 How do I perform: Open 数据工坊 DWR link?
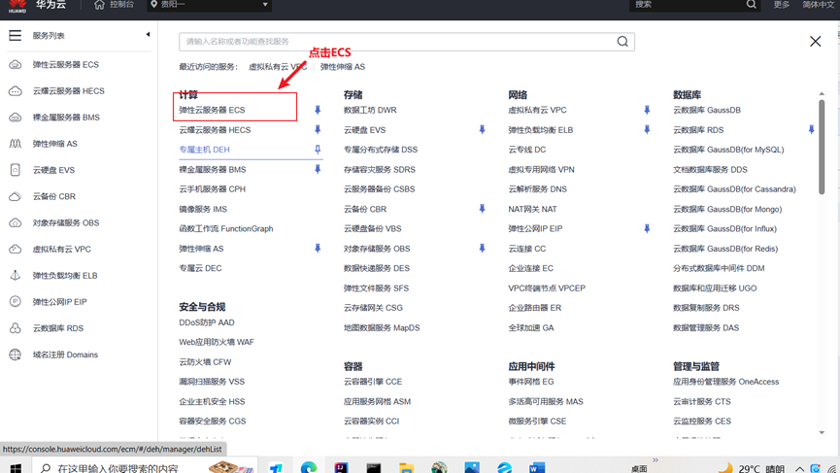point(370,110)
